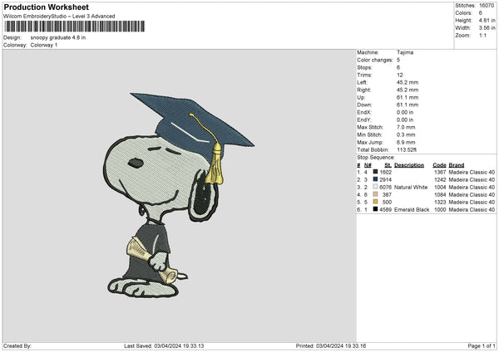The width and height of the screenshot is (499, 352).
Task: Click thread code 1367 in row 1
Action: 440,172
